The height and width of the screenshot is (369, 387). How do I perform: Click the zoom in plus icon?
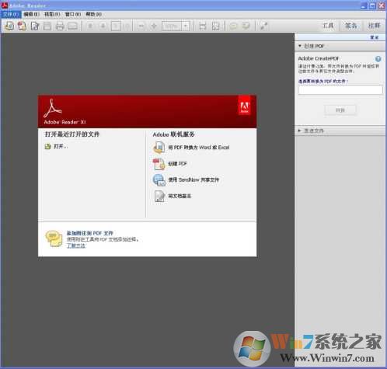154,26
